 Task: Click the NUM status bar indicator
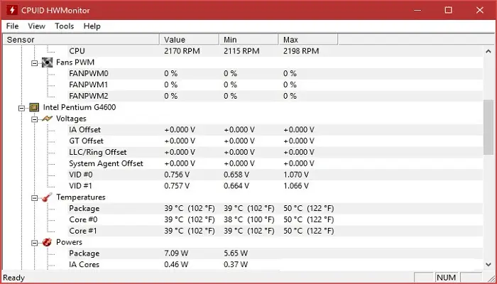pyautogui.click(x=447, y=278)
